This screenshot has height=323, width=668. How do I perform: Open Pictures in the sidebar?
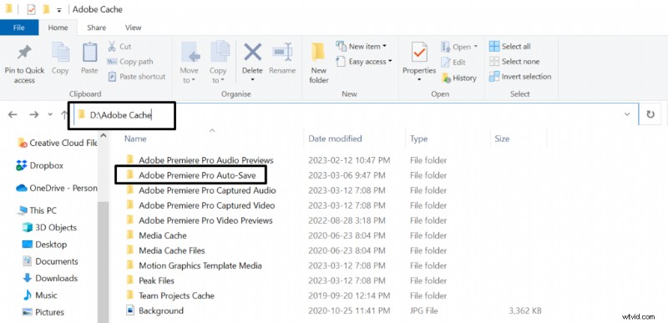43,312
